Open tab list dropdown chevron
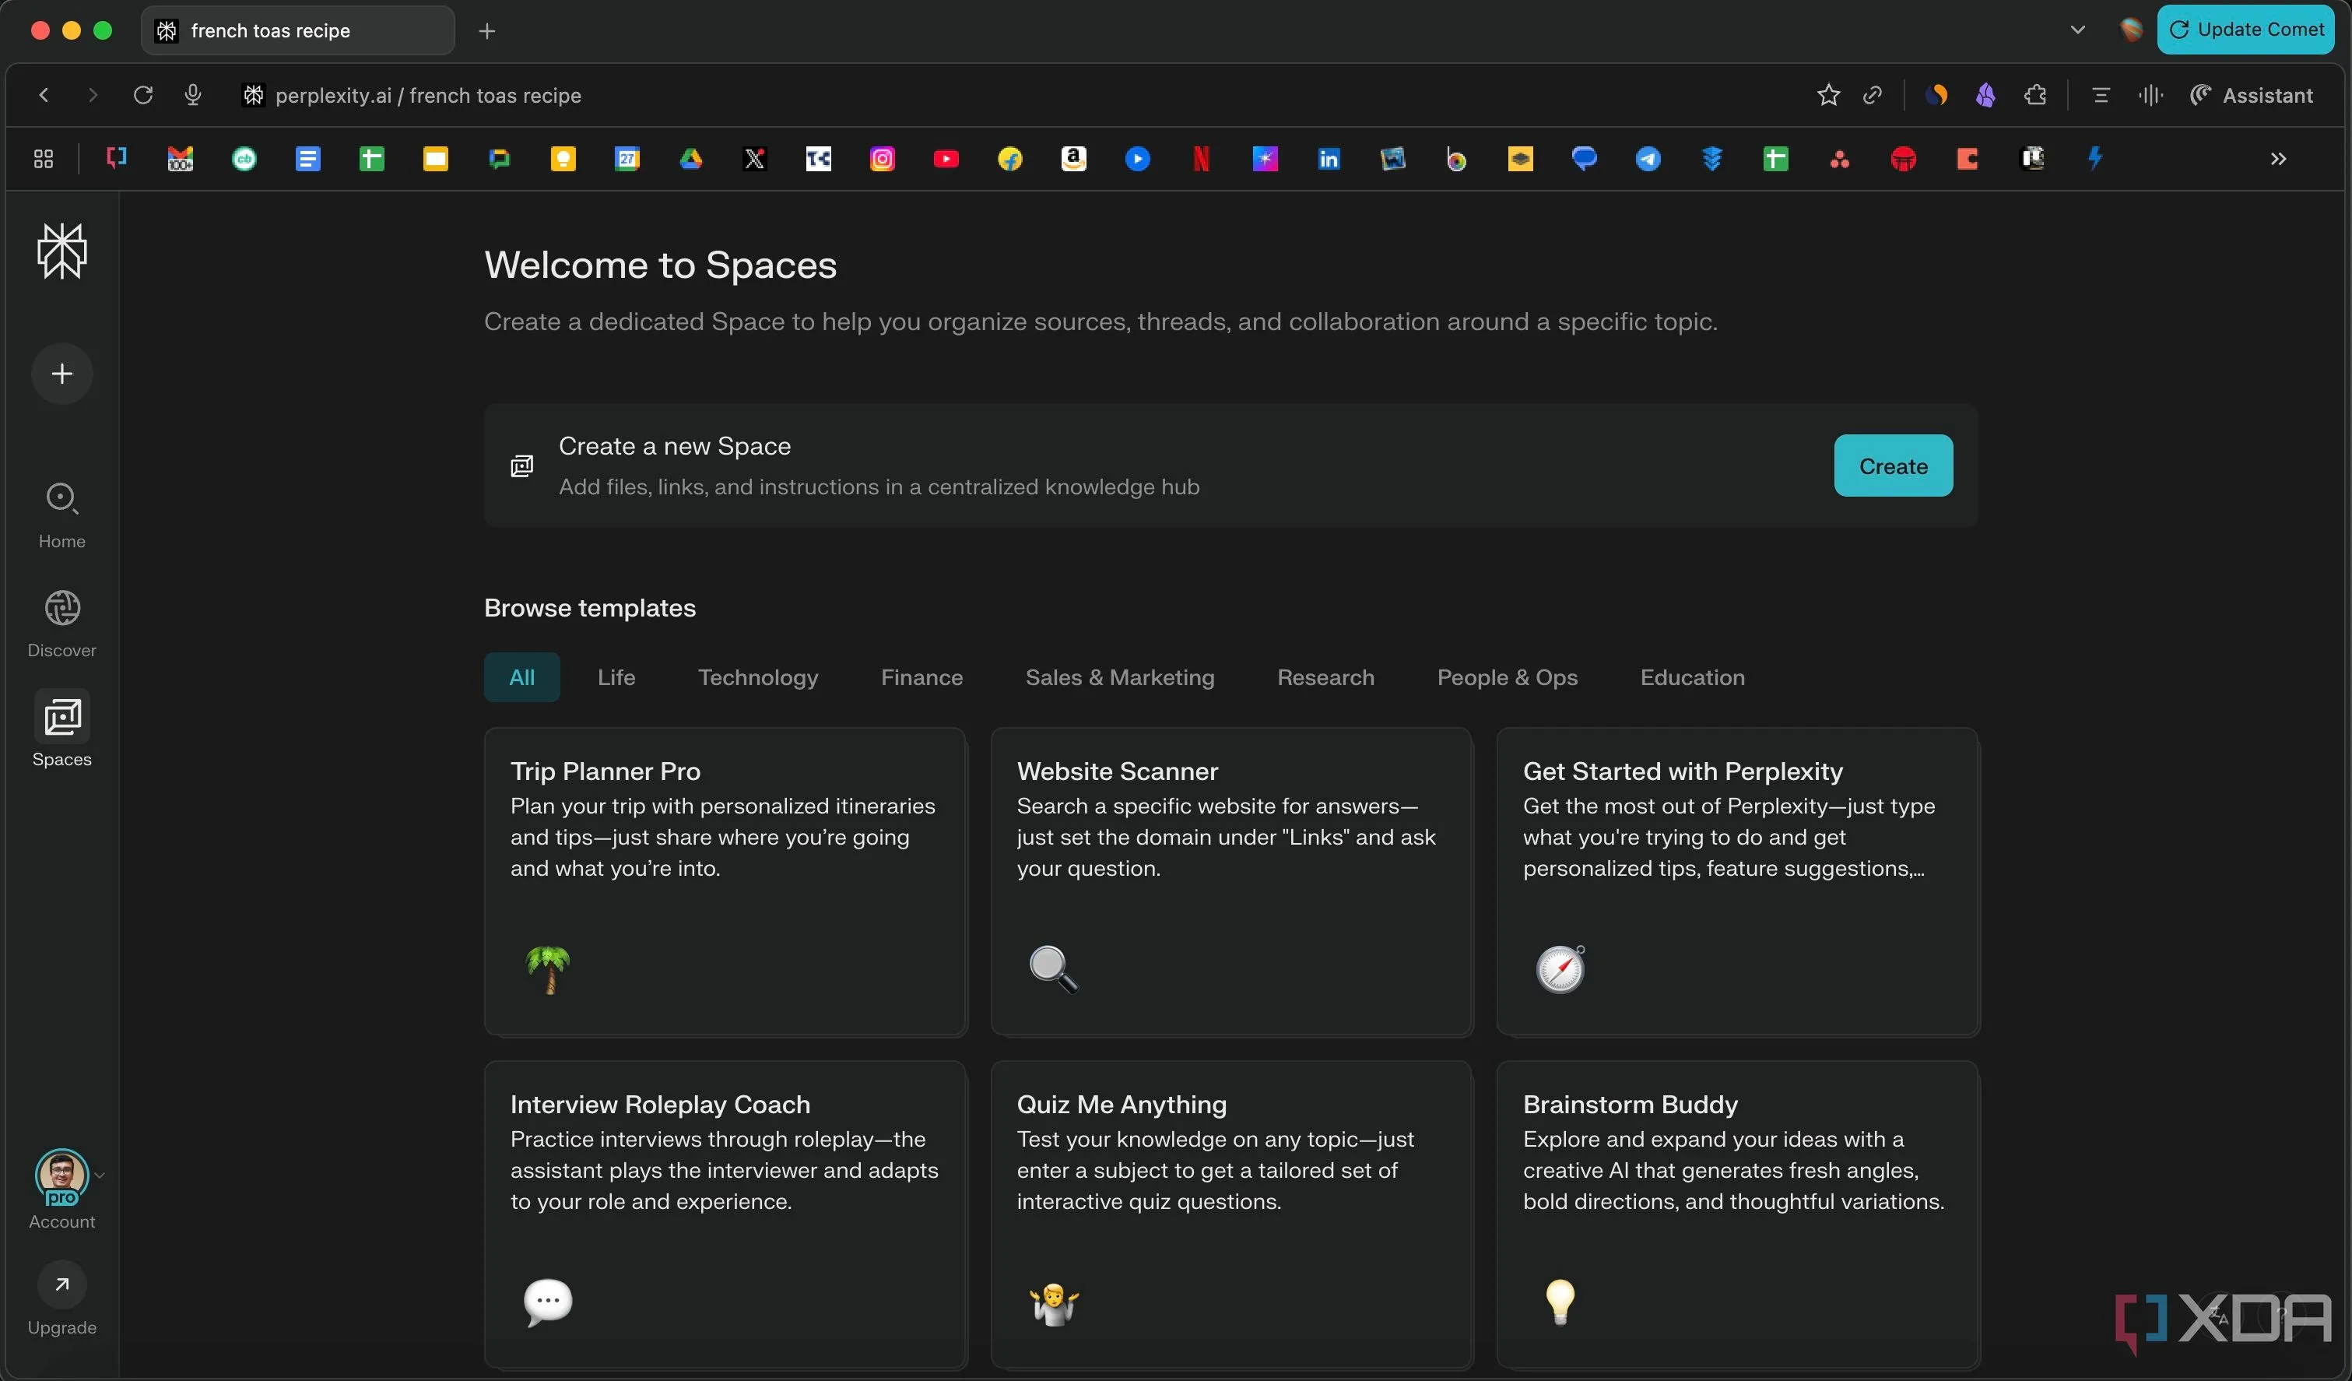The height and width of the screenshot is (1381, 2352). [x=2076, y=30]
